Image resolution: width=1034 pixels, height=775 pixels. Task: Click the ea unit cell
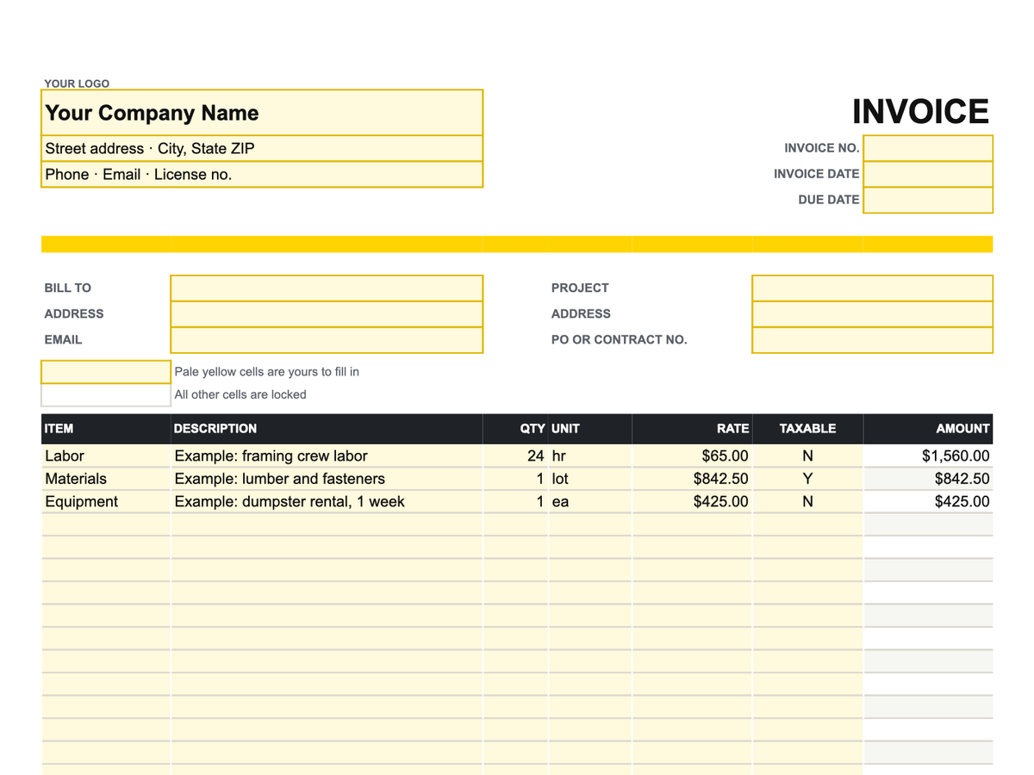coord(590,501)
